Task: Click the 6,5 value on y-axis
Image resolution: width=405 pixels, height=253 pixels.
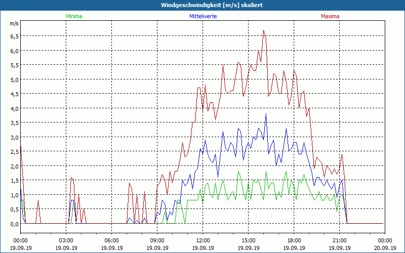Action: tap(14, 36)
